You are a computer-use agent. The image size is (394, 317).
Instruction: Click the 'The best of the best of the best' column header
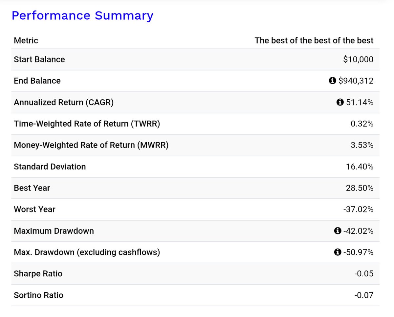point(314,40)
